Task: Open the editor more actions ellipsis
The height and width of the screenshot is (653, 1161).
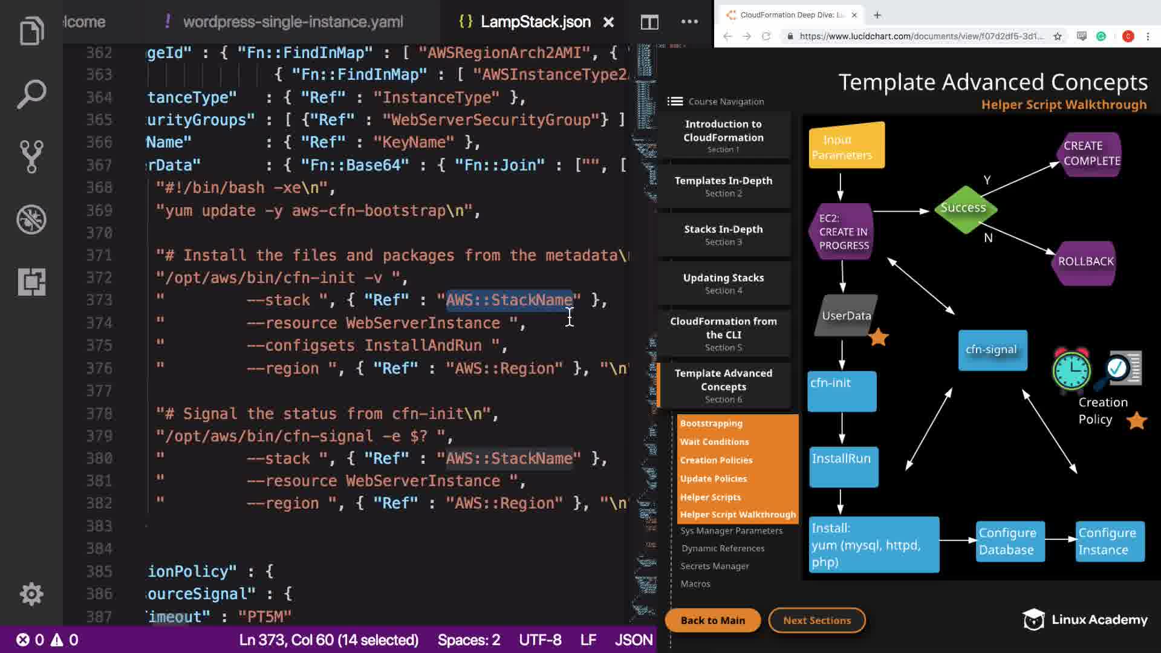Action: point(689,22)
